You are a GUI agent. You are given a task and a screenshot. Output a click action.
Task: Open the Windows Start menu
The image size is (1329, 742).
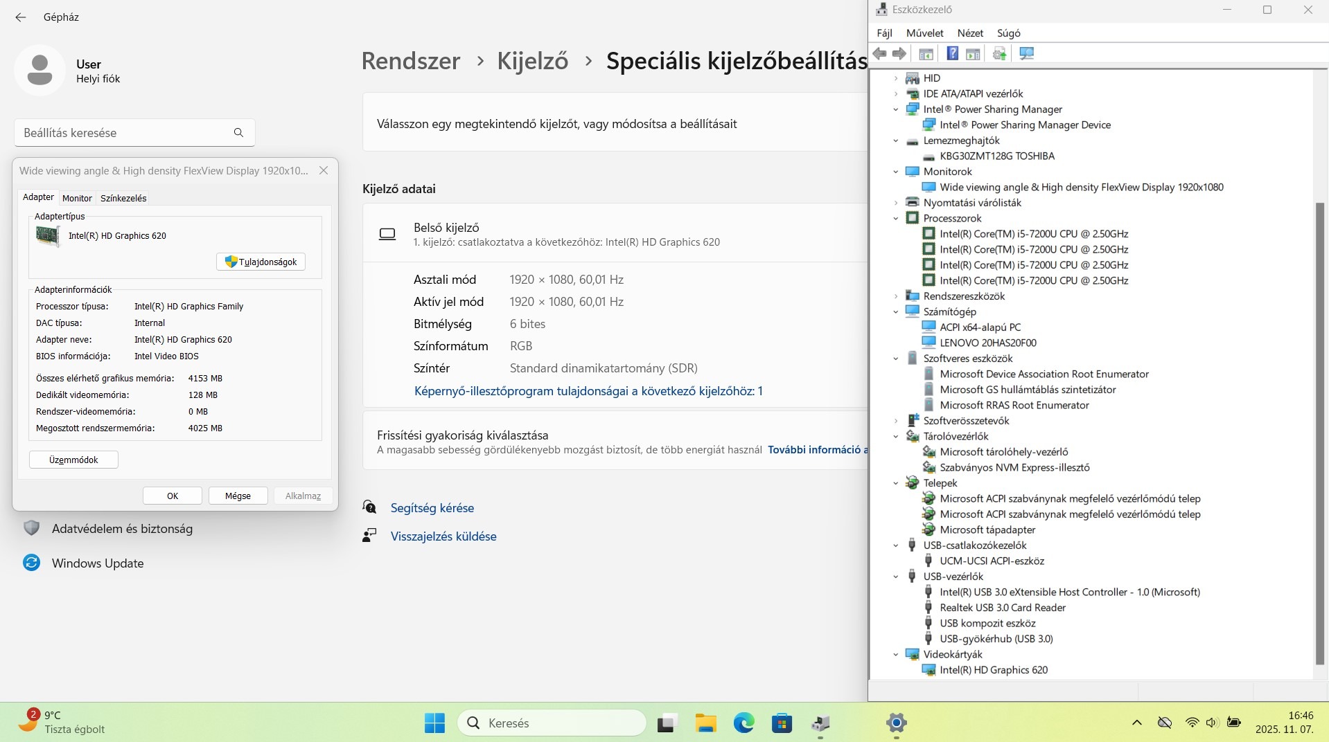click(x=434, y=723)
